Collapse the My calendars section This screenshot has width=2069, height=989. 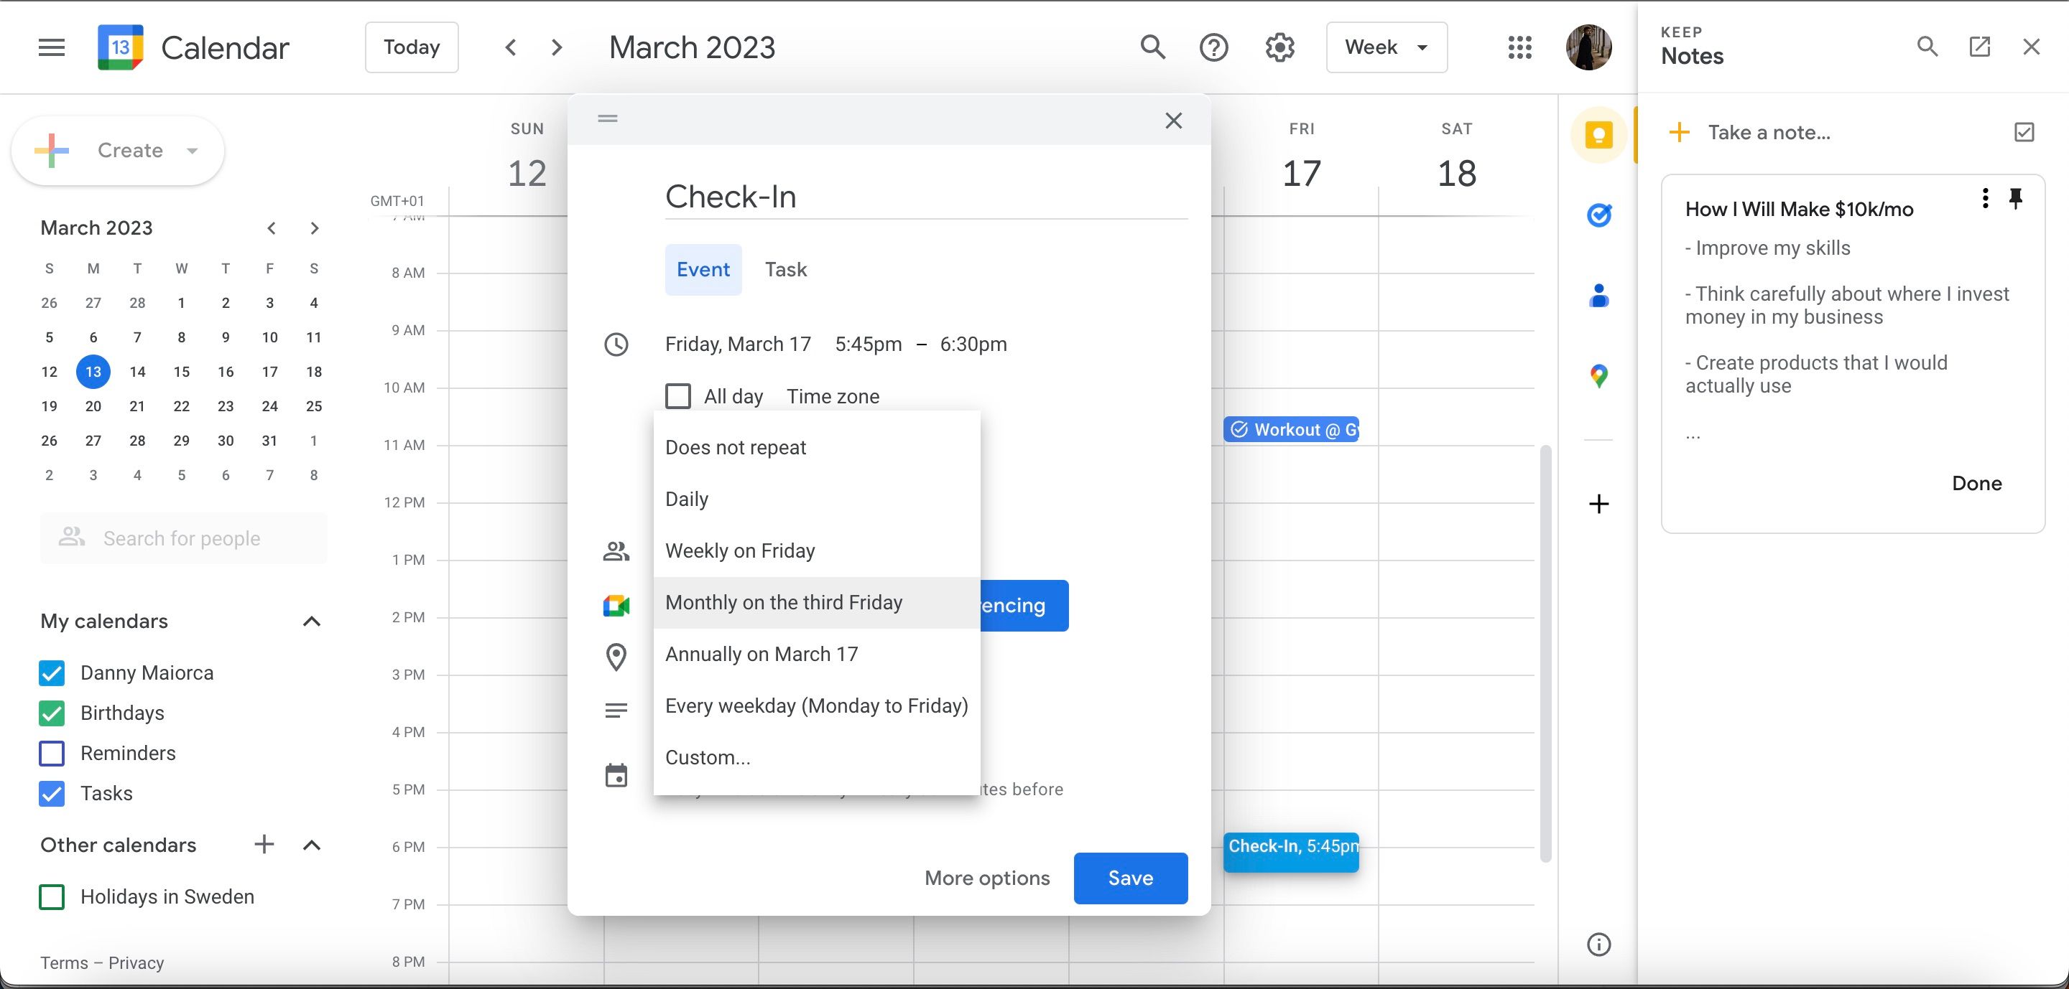click(x=312, y=622)
